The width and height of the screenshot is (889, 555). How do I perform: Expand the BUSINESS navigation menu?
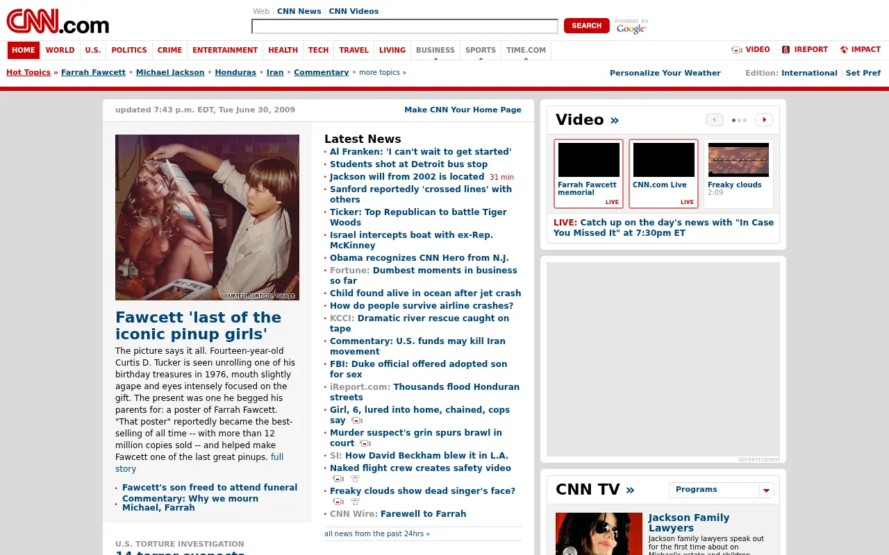coord(435,50)
